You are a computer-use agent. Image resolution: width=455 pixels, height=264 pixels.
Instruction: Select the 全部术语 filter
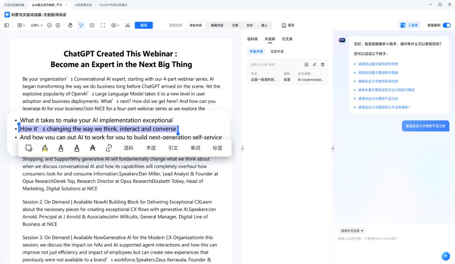277,52
